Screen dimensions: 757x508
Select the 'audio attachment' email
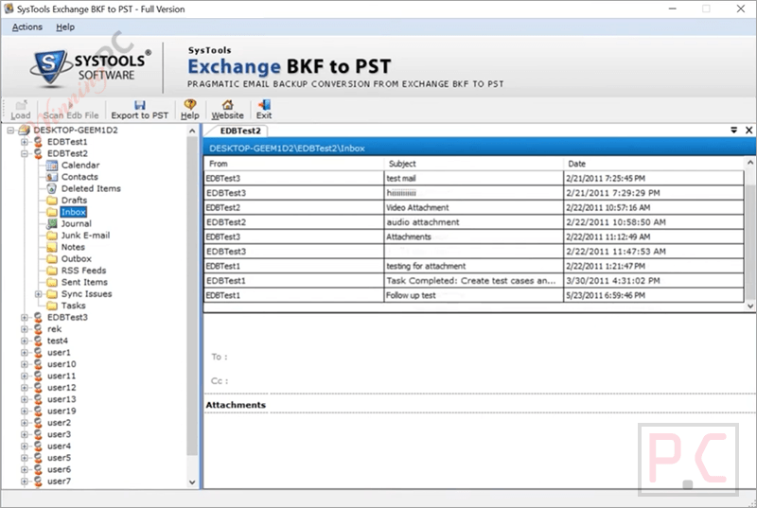pyautogui.click(x=474, y=222)
